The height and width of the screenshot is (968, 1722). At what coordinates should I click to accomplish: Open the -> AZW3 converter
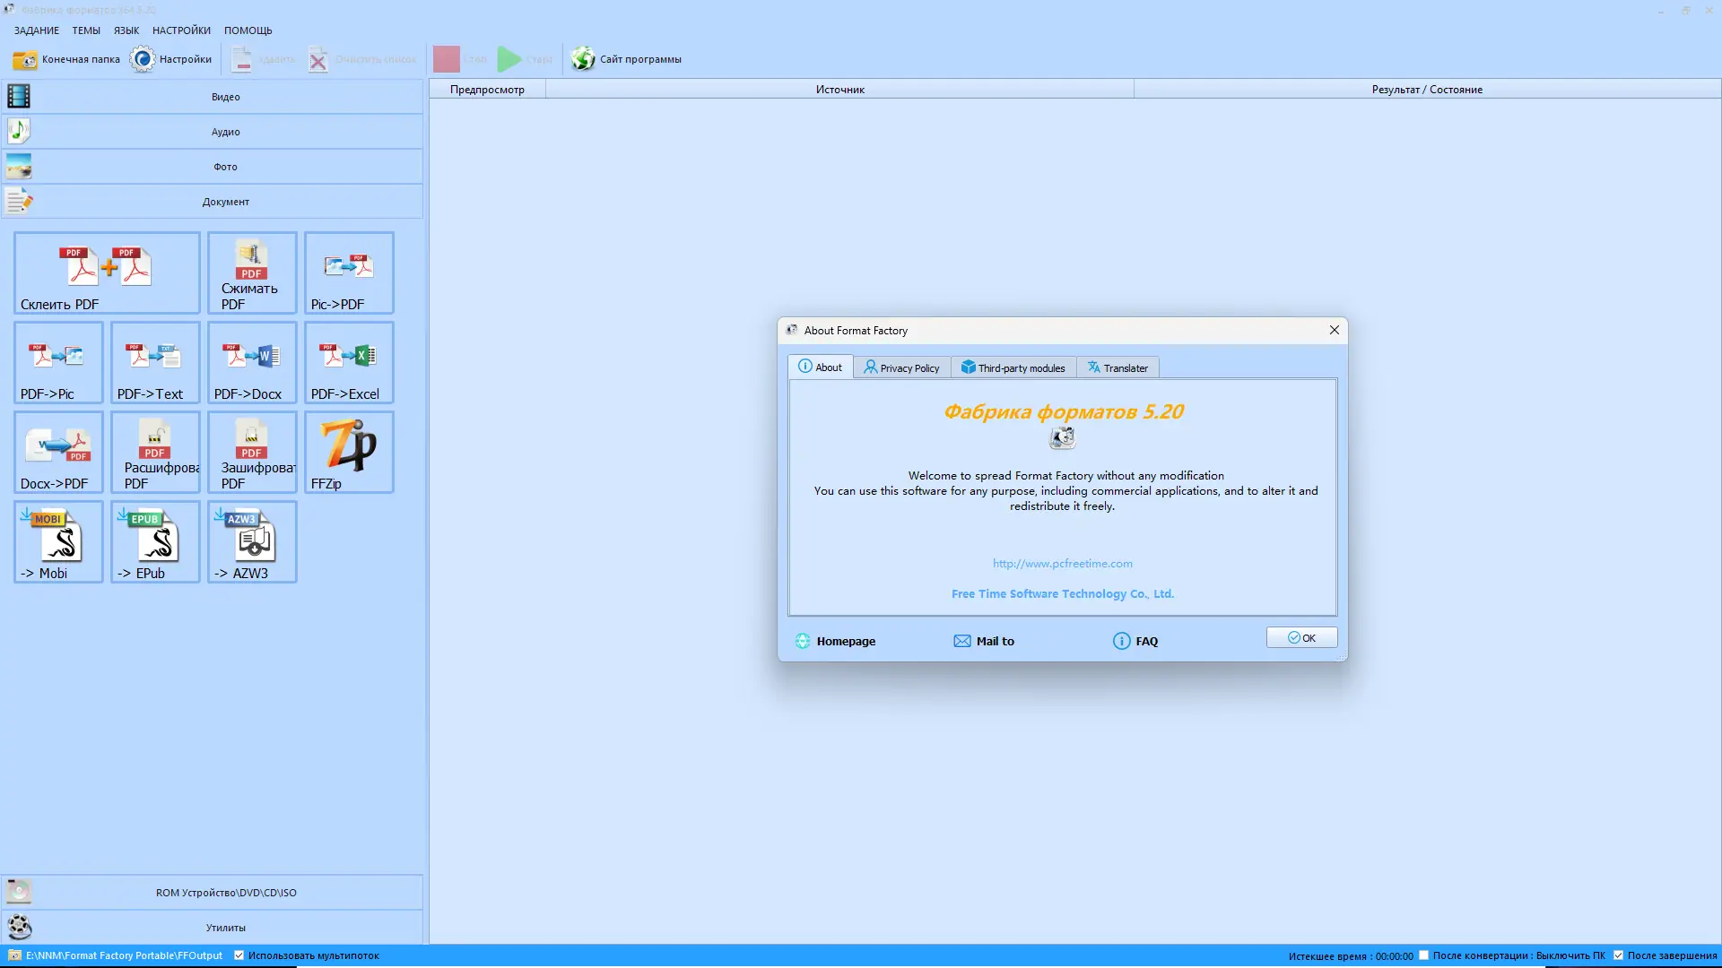pos(252,541)
